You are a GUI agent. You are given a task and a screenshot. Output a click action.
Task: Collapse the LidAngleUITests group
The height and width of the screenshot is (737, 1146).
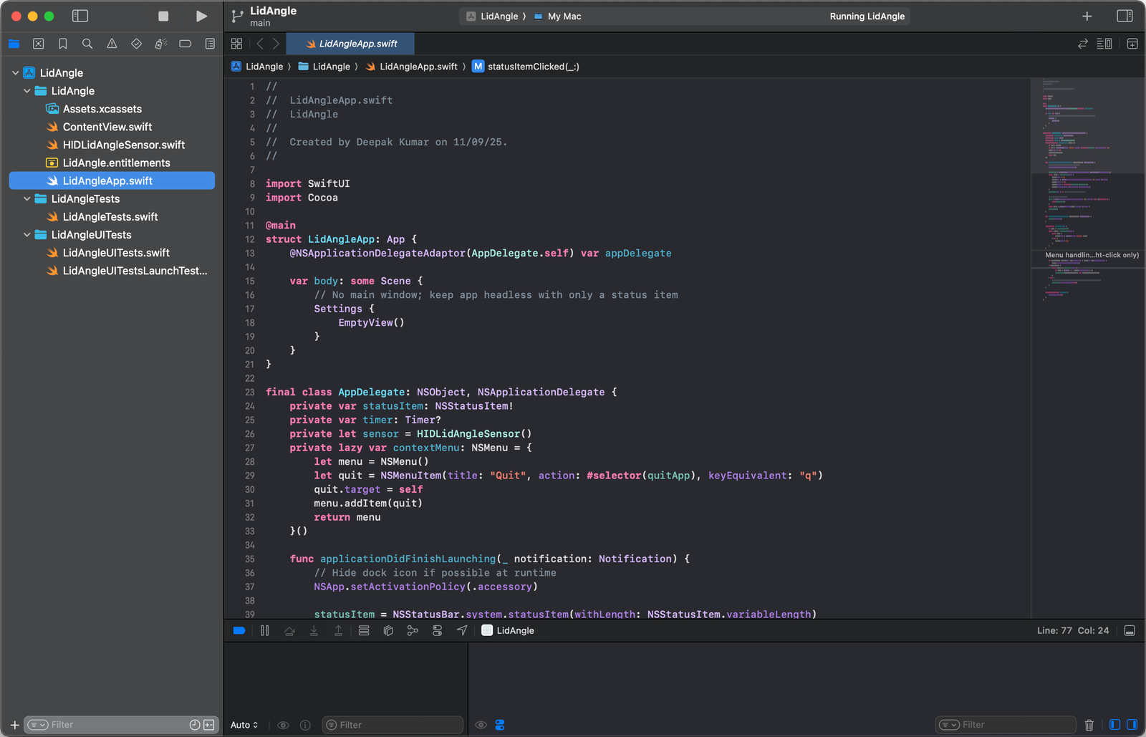[27, 234]
